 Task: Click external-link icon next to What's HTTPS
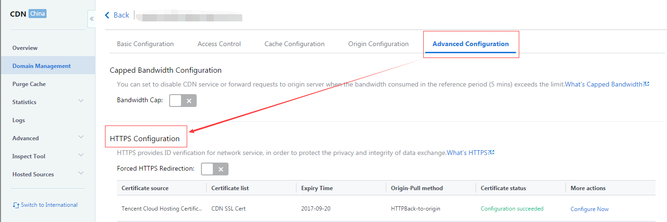(x=493, y=153)
